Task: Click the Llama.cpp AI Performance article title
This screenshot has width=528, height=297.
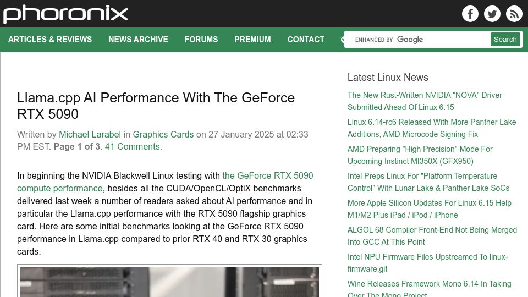Action: pyautogui.click(x=156, y=106)
